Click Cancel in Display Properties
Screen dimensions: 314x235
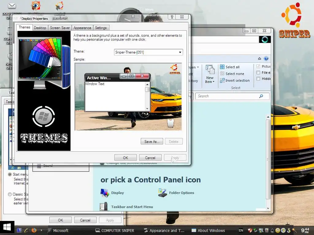click(x=150, y=158)
